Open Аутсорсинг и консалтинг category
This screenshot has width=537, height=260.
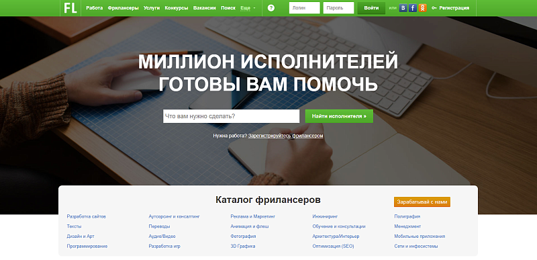(x=174, y=216)
